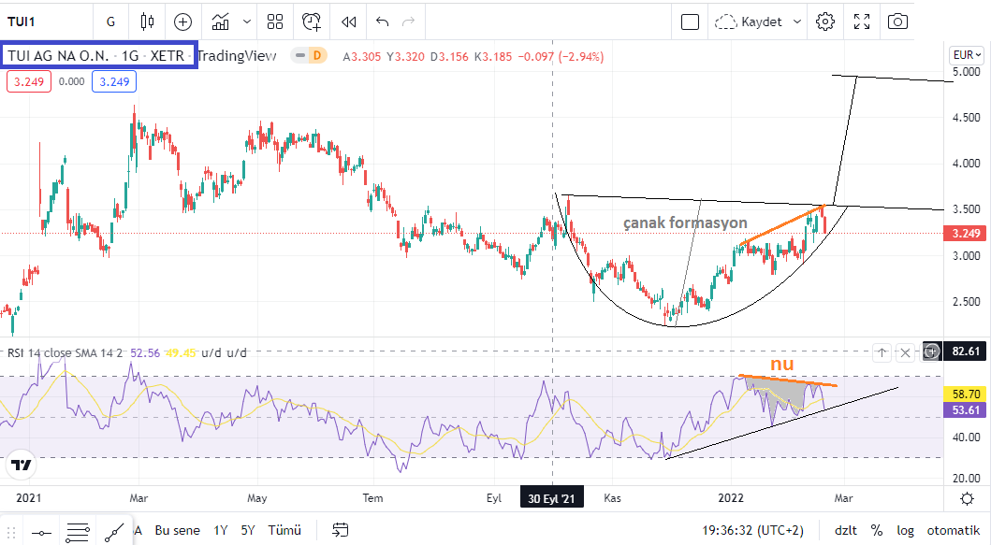Open the TUI1 symbol search
This screenshot has height=545, width=991.
pos(22,22)
